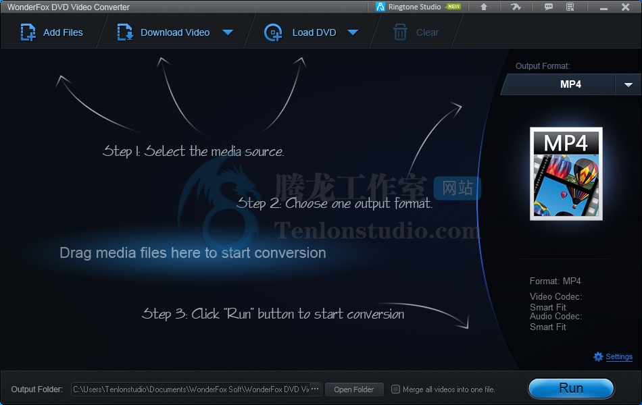
Task: Click the Open Folder button
Action: [353, 389]
